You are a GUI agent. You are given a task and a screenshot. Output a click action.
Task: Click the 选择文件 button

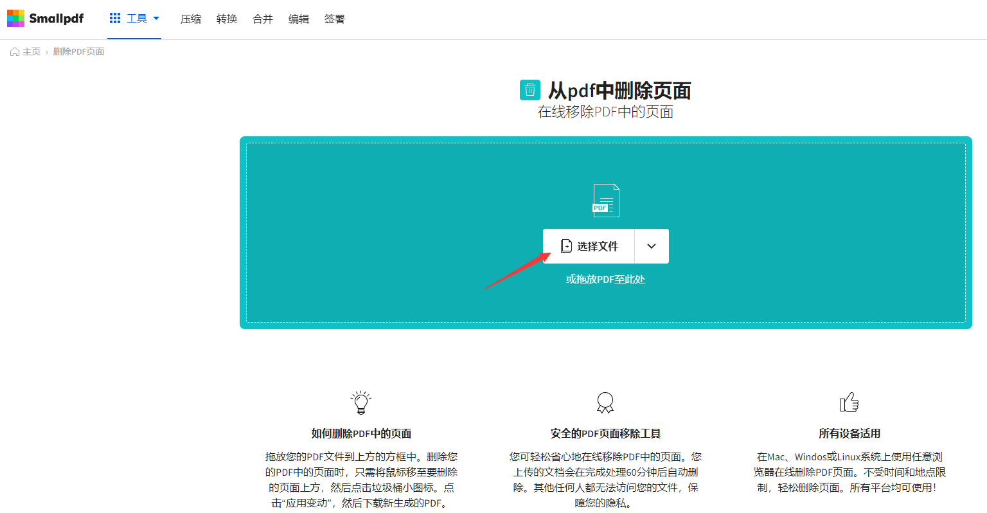[x=589, y=246]
